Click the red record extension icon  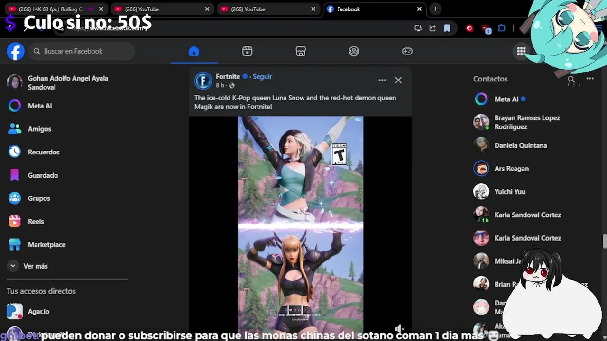click(x=469, y=28)
